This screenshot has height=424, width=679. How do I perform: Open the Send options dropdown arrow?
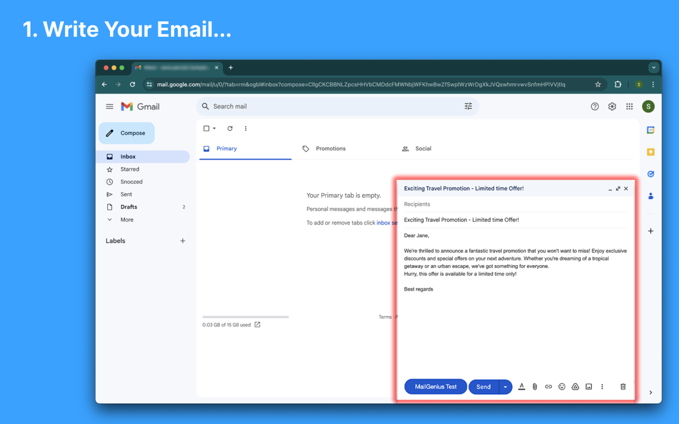click(x=506, y=386)
